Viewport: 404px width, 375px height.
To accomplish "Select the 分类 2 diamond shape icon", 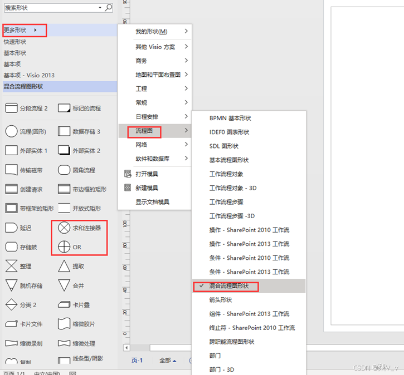I will (11, 305).
